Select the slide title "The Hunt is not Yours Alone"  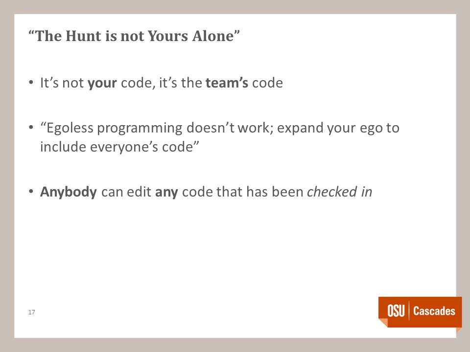tap(134, 36)
